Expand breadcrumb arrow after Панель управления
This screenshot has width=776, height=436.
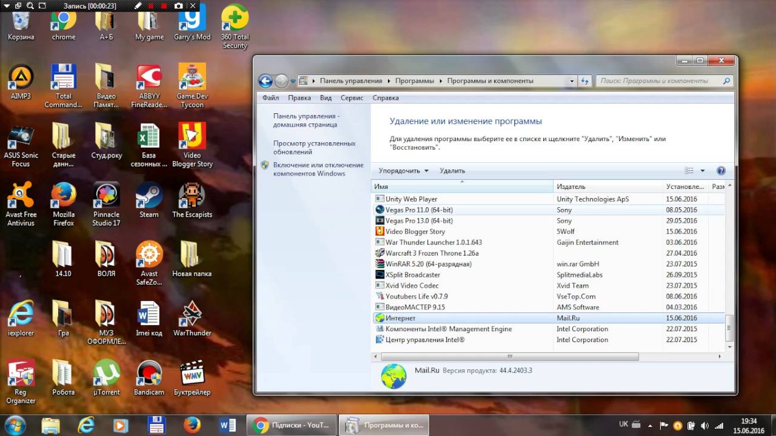point(389,81)
